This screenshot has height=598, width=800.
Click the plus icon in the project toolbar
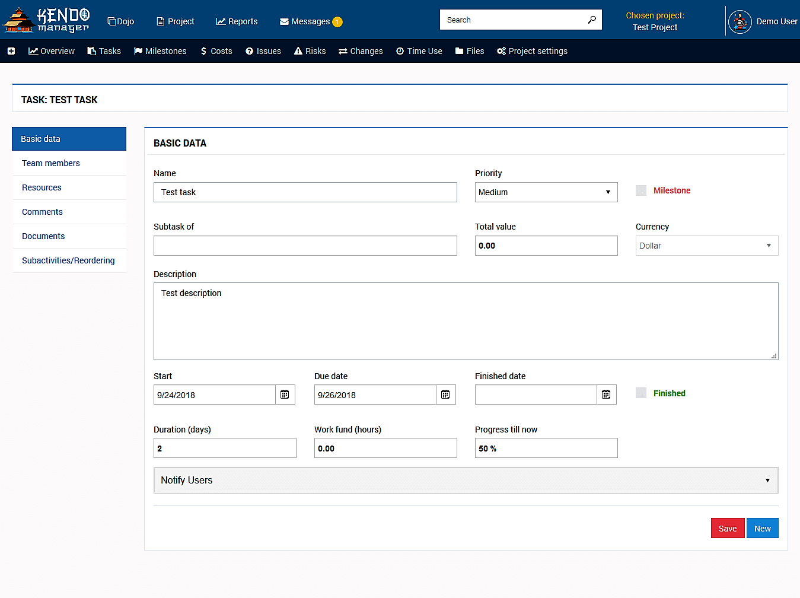tap(11, 51)
